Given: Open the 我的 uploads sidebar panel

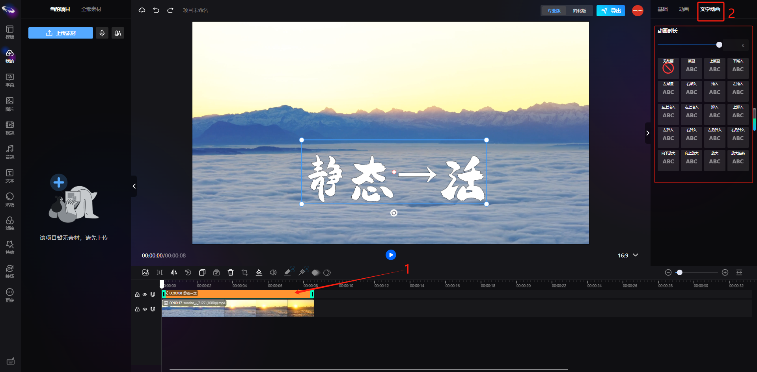Looking at the screenshot, I should point(10,56).
